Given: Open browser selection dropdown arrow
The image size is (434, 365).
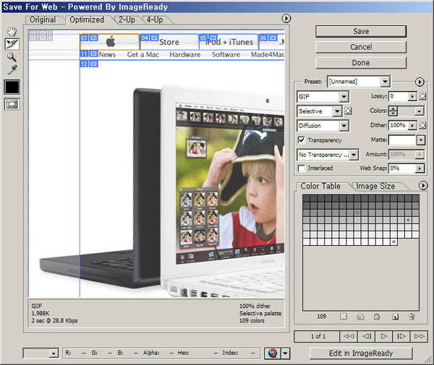Looking at the screenshot, I should tap(286, 353).
